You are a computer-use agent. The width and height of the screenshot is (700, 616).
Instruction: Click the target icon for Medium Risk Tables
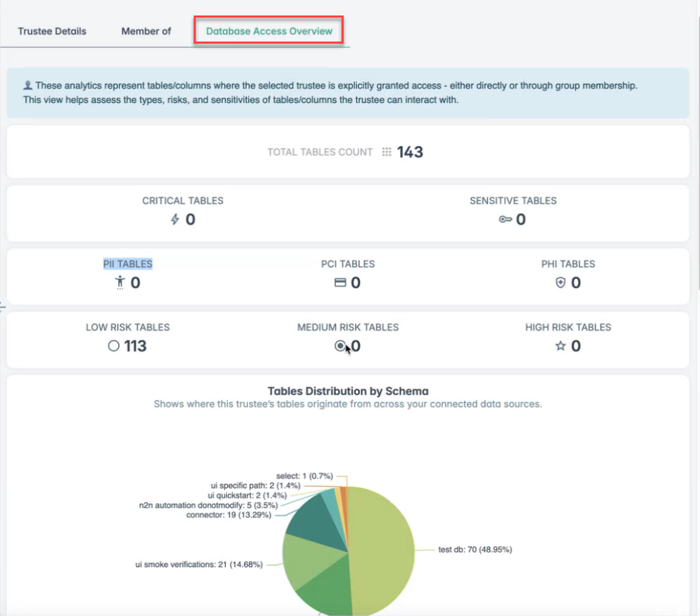pyautogui.click(x=341, y=346)
